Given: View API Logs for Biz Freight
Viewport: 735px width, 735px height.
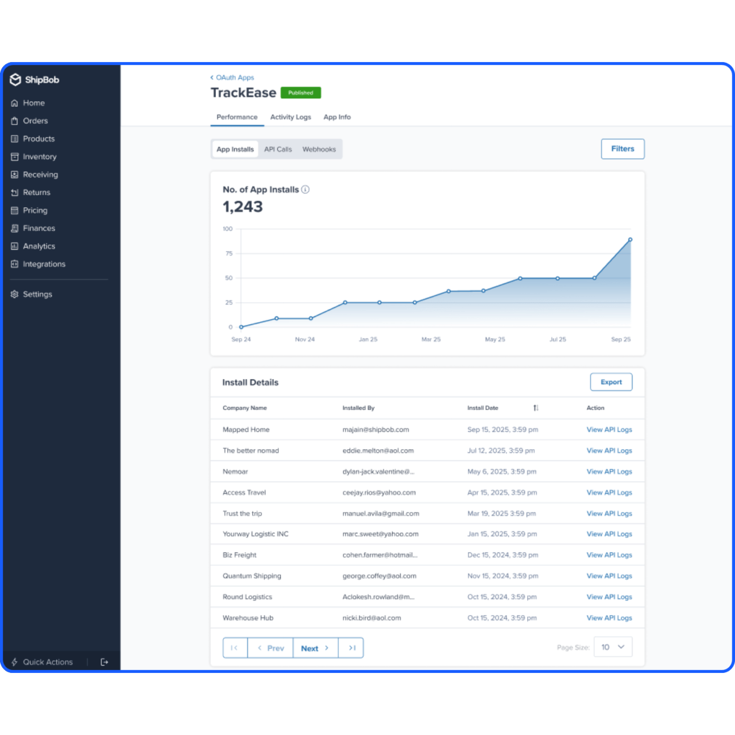Looking at the screenshot, I should [609, 555].
